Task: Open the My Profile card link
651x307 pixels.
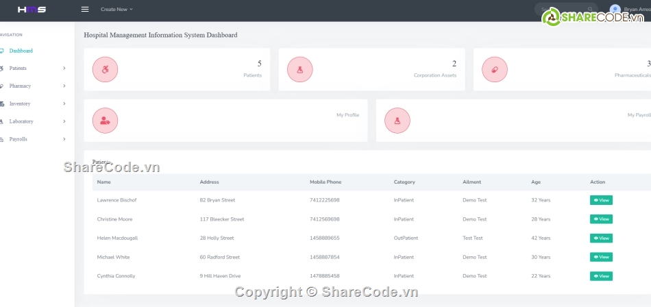Action: (348, 115)
